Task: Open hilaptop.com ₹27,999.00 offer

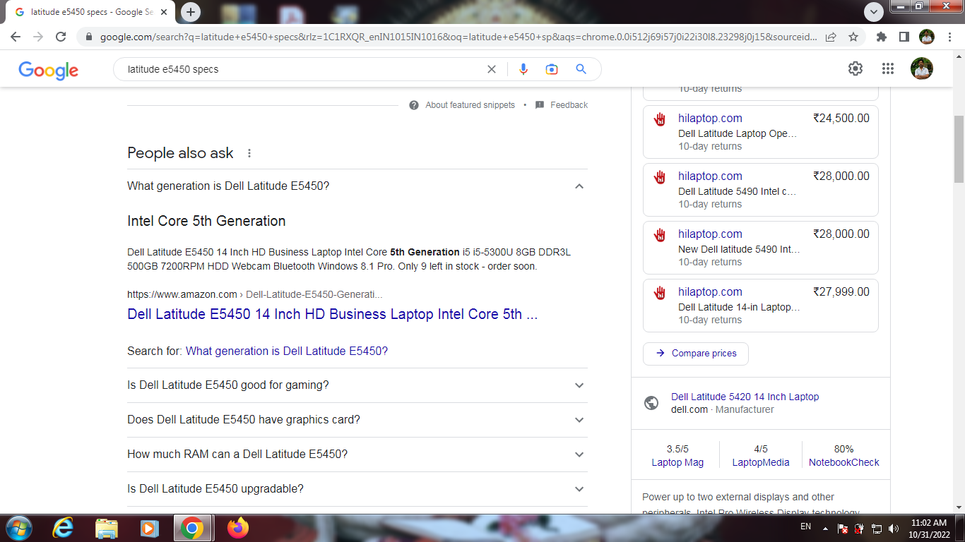Action: [x=761, y=306]
